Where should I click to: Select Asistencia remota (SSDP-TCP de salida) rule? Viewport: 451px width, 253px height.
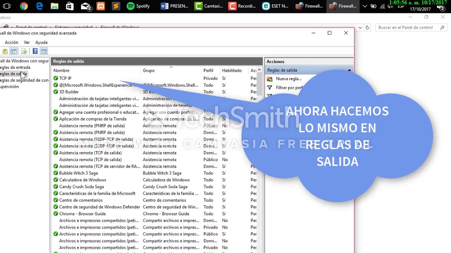pyautogui.click(x=96, y=139)
